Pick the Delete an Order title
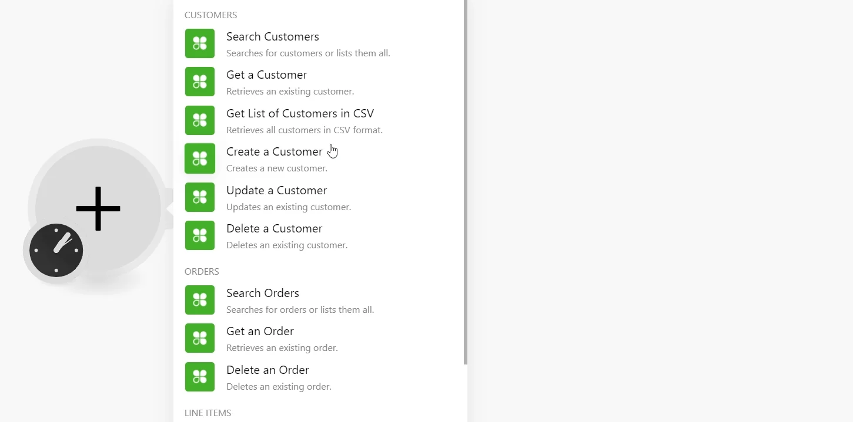 coord(267,370)
